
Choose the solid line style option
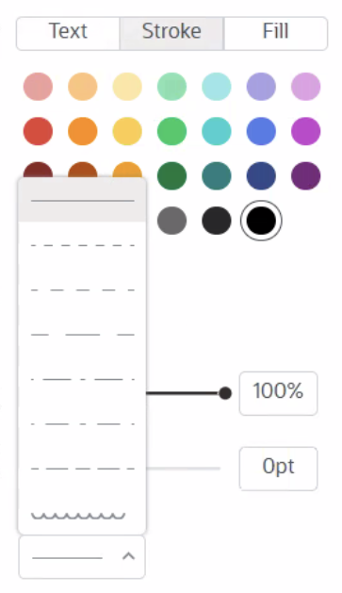(x=82, y=201)
